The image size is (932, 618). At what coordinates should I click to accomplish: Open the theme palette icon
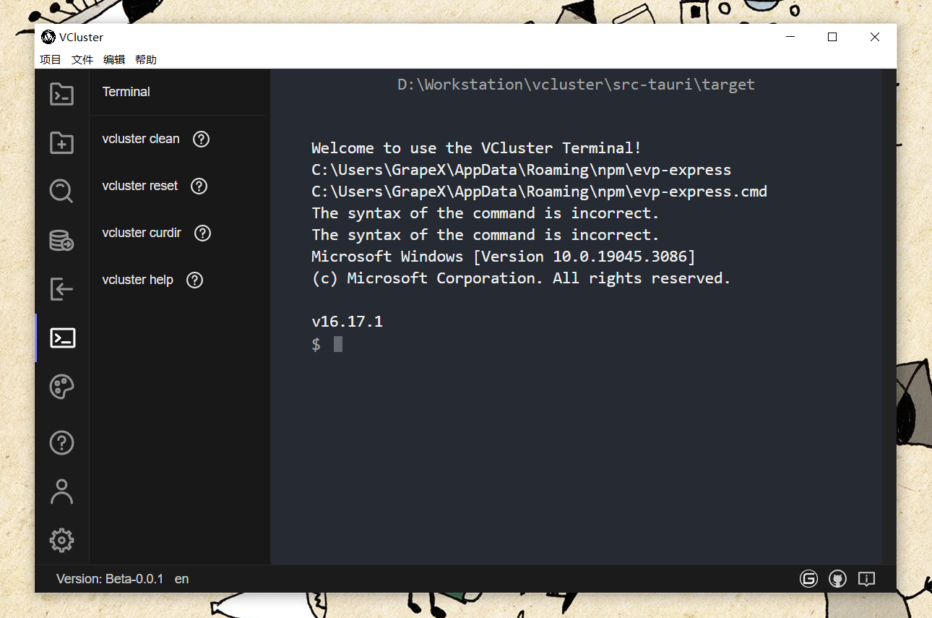(61, 387)
